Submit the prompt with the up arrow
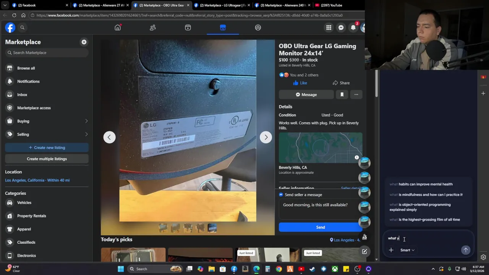 466,250
